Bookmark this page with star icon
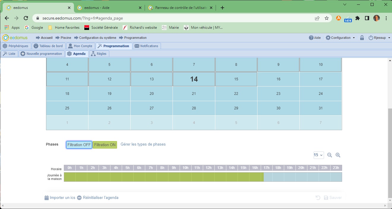 tap(327, 18)
